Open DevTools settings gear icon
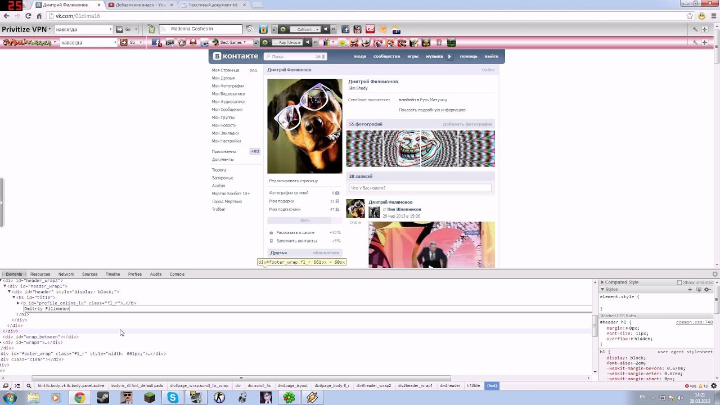This screenshot has width=720, height=405. [715, 386]
